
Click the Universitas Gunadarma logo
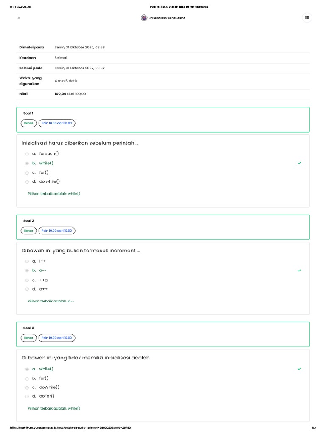click(x=144, y=18)
